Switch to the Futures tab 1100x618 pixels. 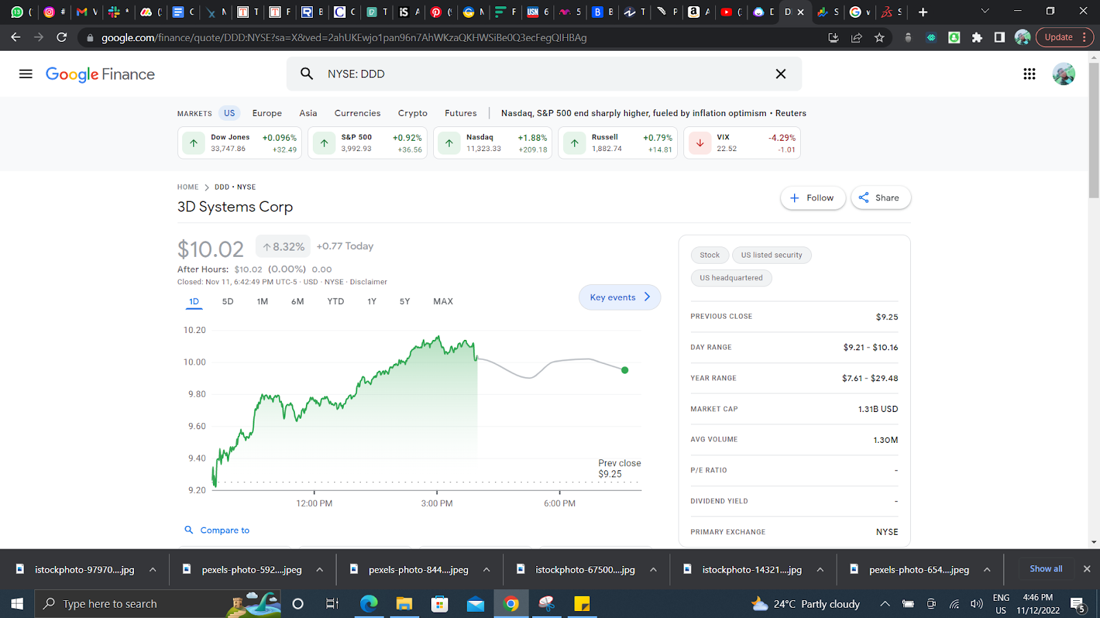tap(461, 113)
